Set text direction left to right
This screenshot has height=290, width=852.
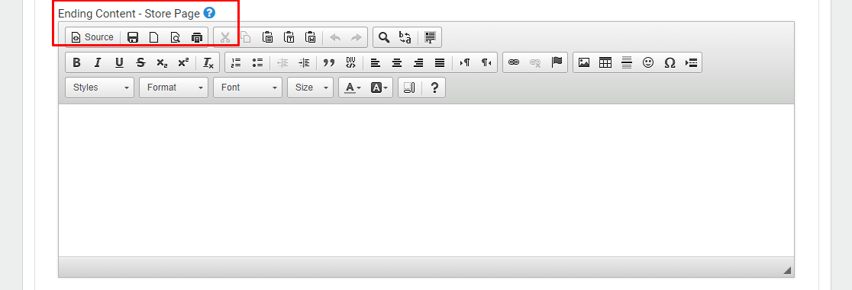(465, 62)
